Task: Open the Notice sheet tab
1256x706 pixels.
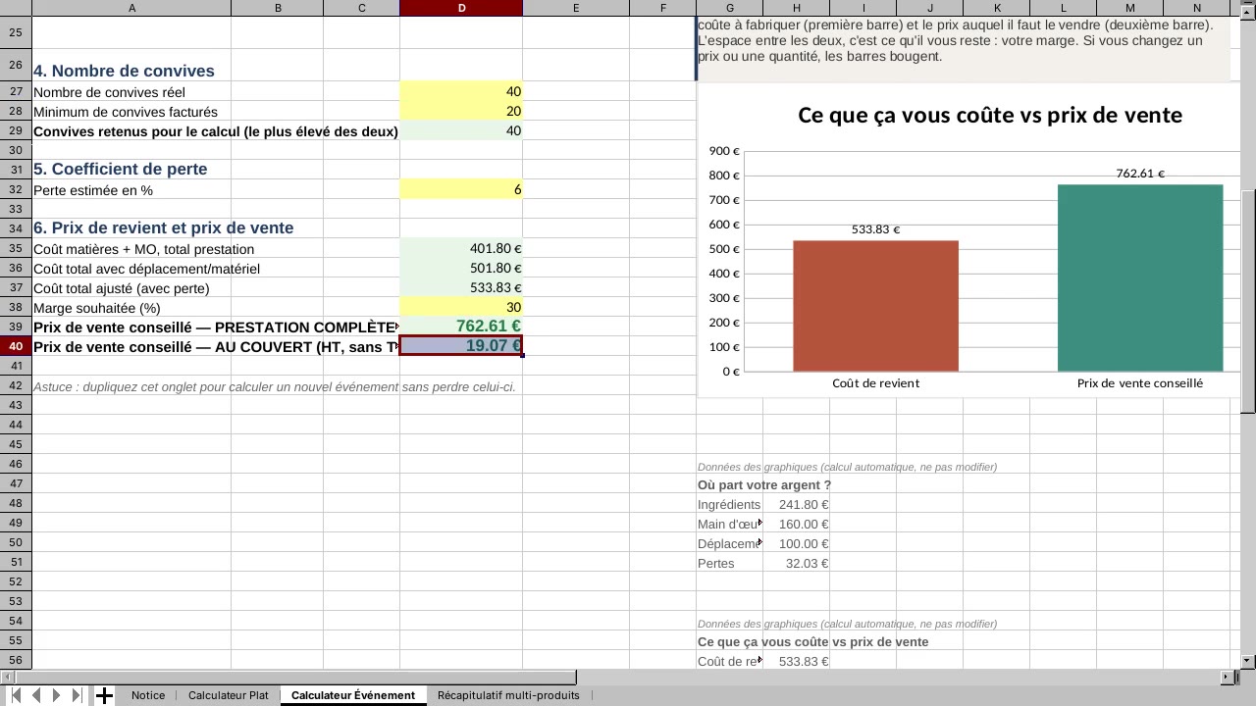Action: pos(148,695)
